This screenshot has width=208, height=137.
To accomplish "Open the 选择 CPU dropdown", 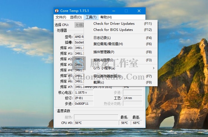I will [79, 25].
